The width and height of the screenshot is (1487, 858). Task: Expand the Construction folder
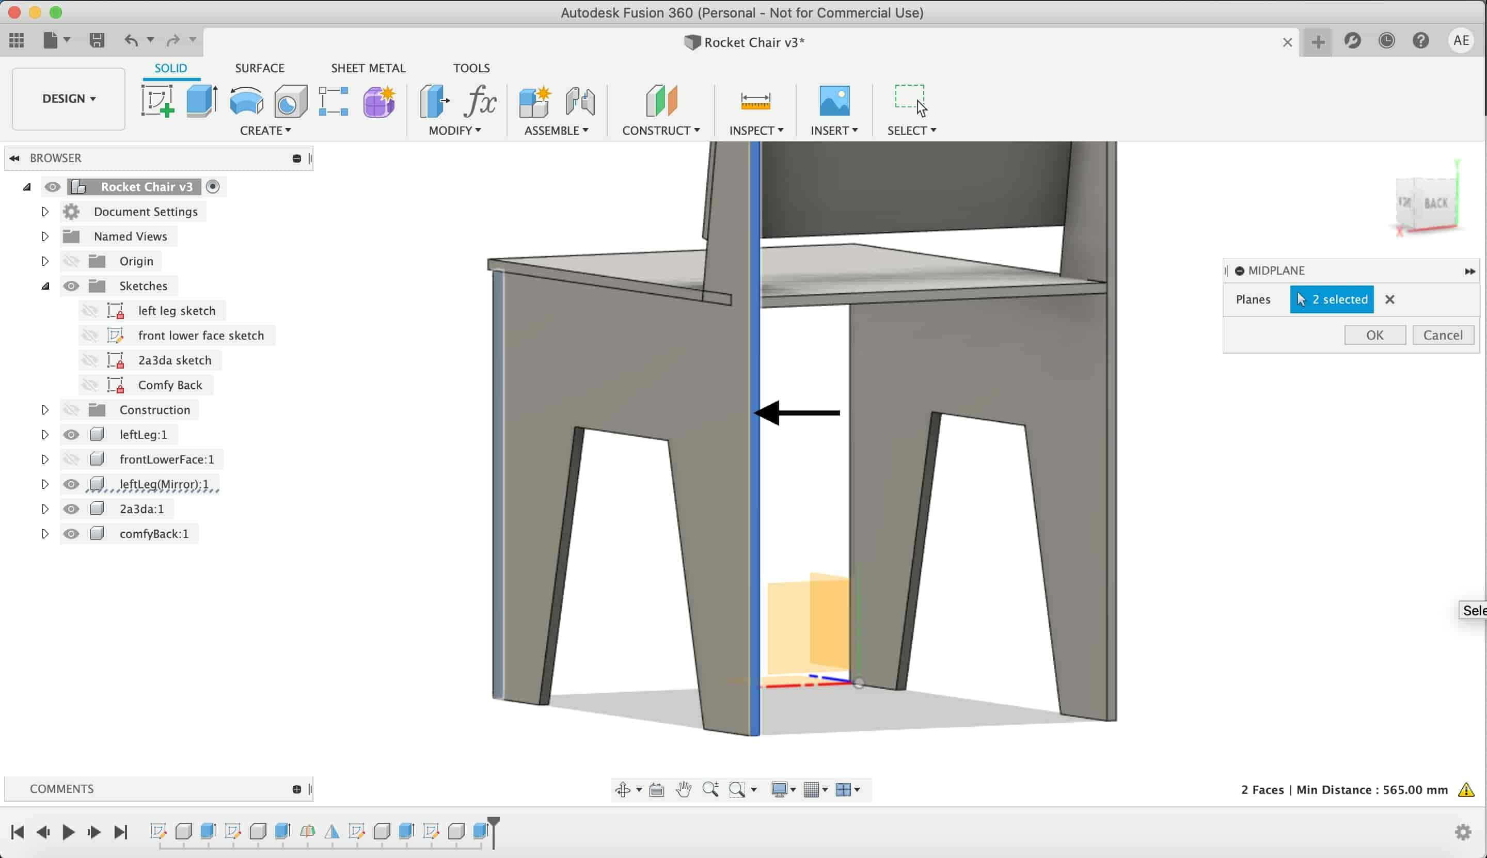coord(45,409)
